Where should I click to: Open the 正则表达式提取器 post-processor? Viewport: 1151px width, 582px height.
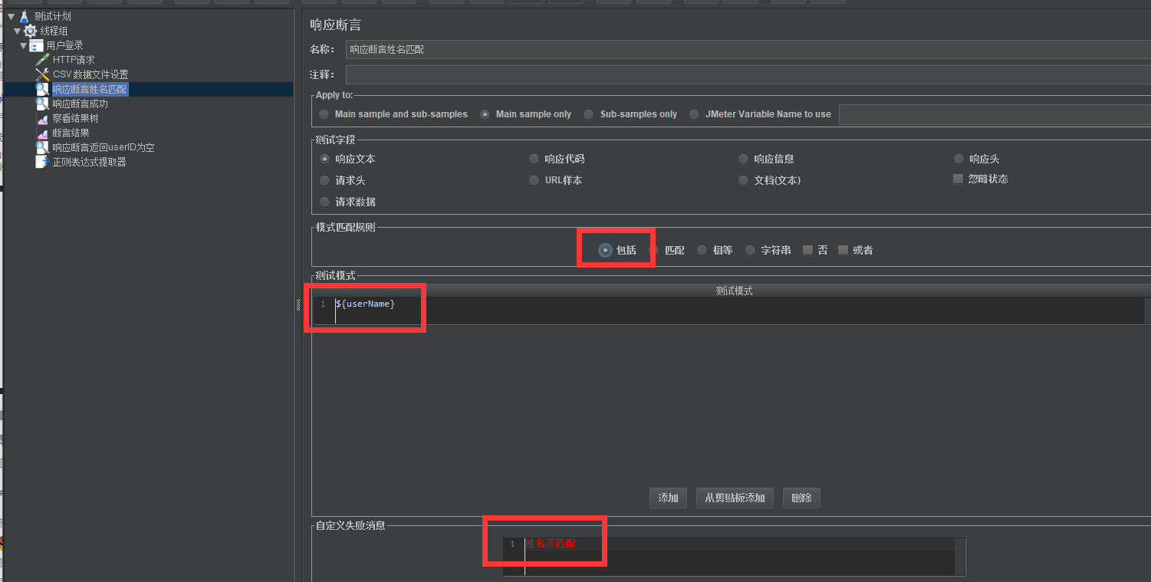42,162
